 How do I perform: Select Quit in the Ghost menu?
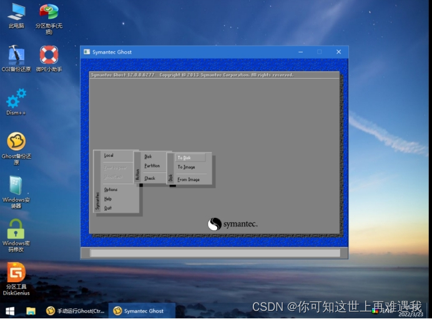click(x=108, y=208)
